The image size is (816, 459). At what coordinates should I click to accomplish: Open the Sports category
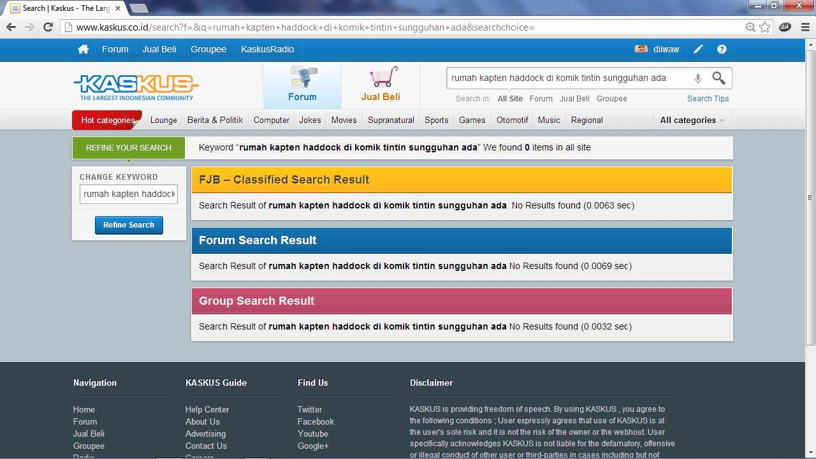(x=437, y=120)
